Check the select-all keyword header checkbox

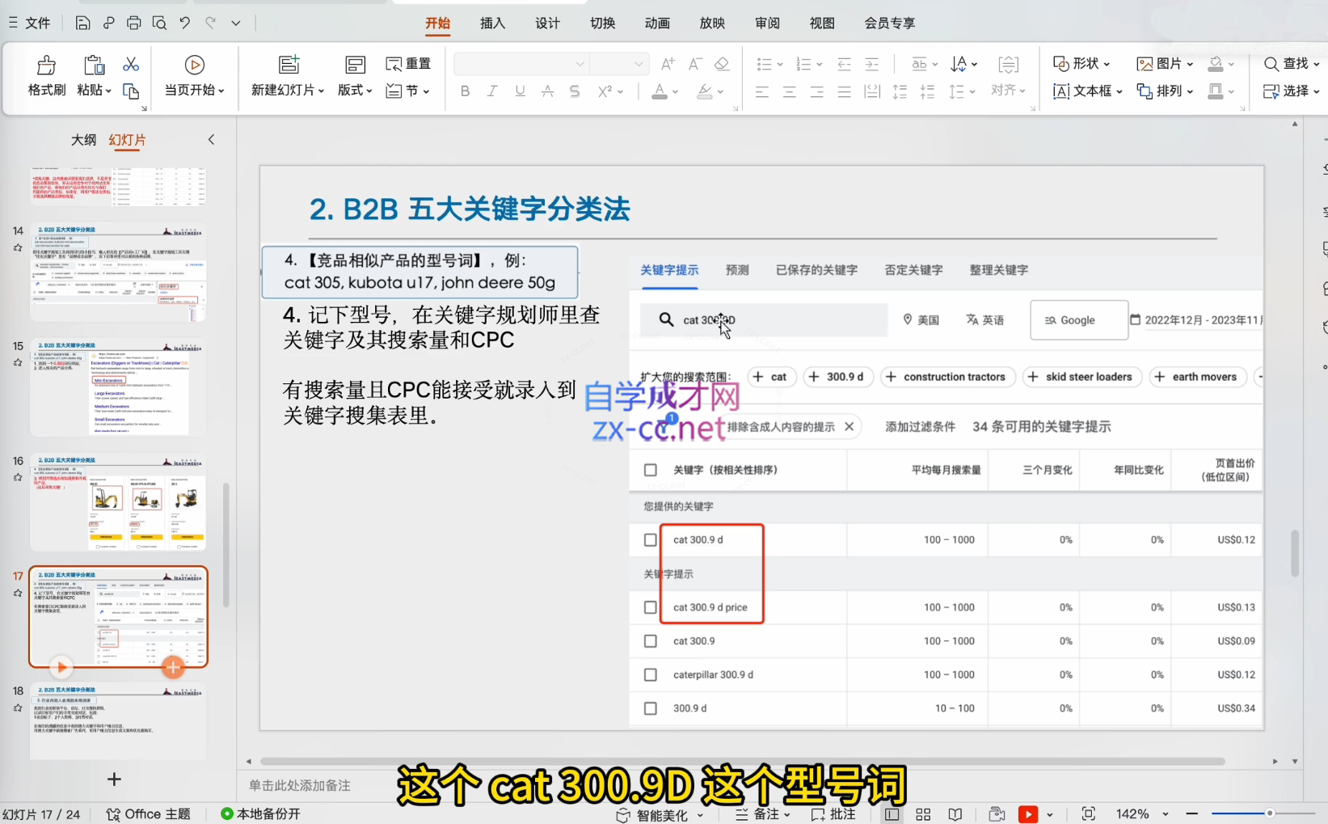[650, 470]
